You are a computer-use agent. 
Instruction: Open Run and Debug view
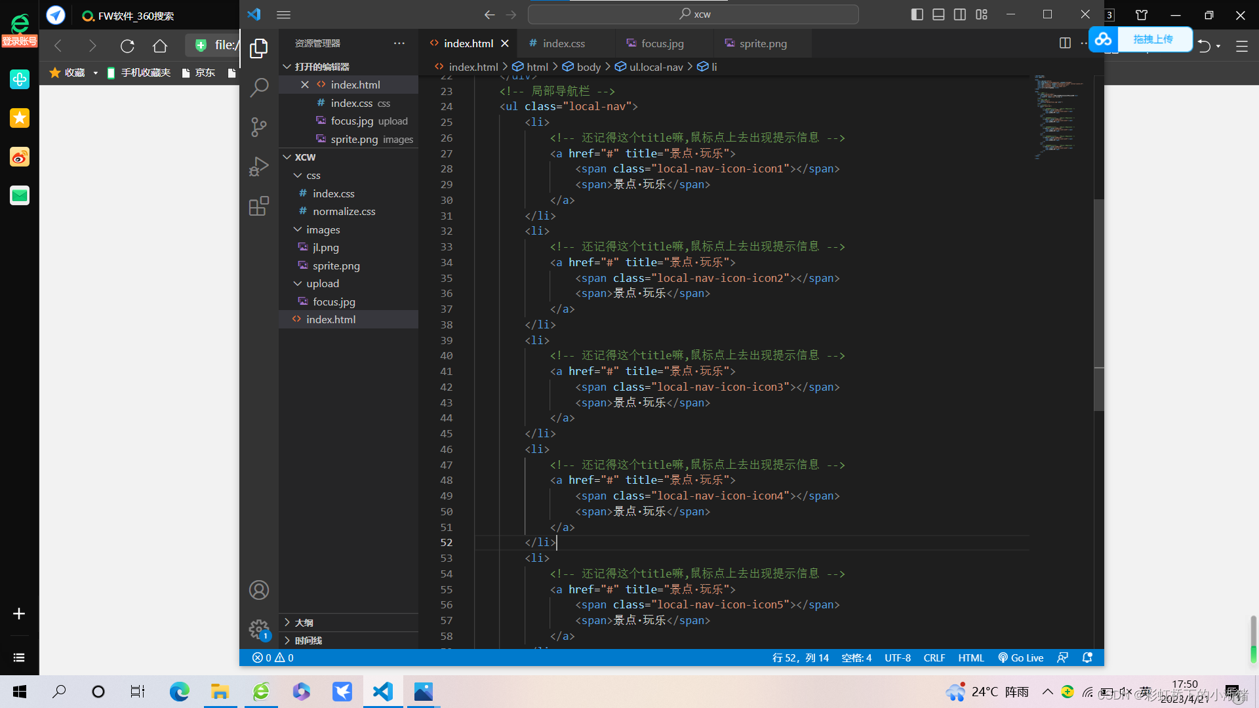click(x=259, y=167)
